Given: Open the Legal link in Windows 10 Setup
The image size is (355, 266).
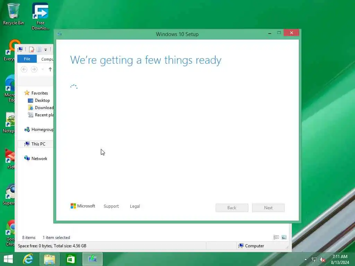Looking at the screenshot, I should click(x=135, y=206).
